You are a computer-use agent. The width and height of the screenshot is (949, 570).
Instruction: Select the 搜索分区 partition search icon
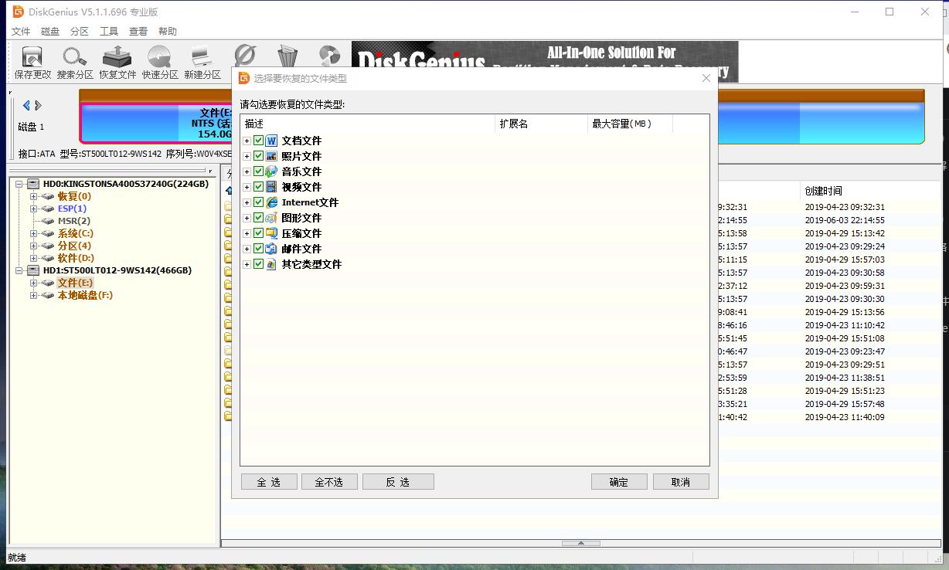(74, 58)
